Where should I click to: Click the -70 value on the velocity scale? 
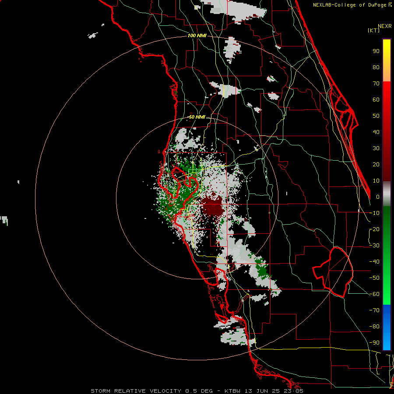point(375,310)
